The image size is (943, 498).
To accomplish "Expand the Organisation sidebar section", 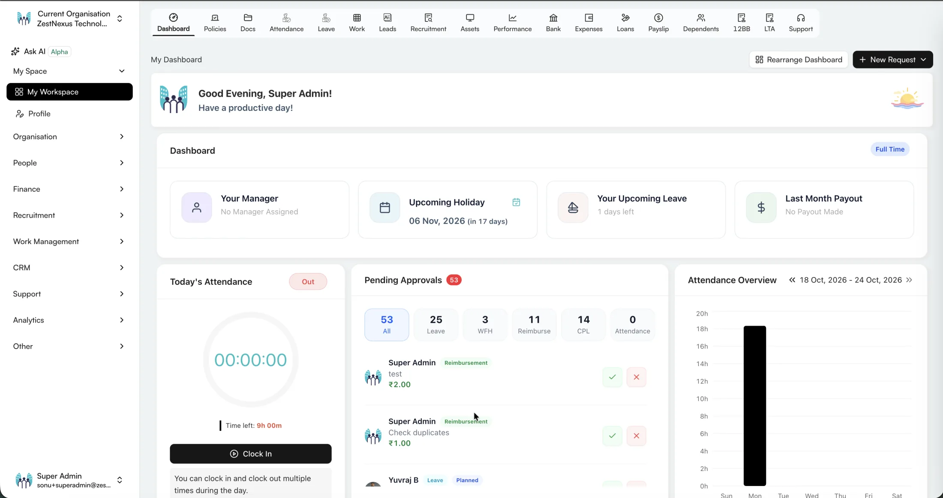I will click(x=69, y=137).
